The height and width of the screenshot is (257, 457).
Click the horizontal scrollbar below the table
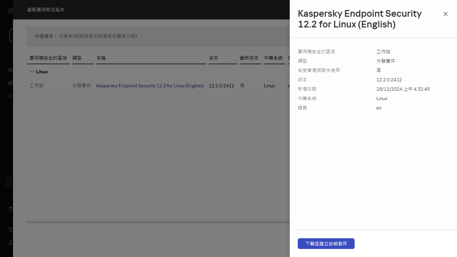click(x=158, y=222)
